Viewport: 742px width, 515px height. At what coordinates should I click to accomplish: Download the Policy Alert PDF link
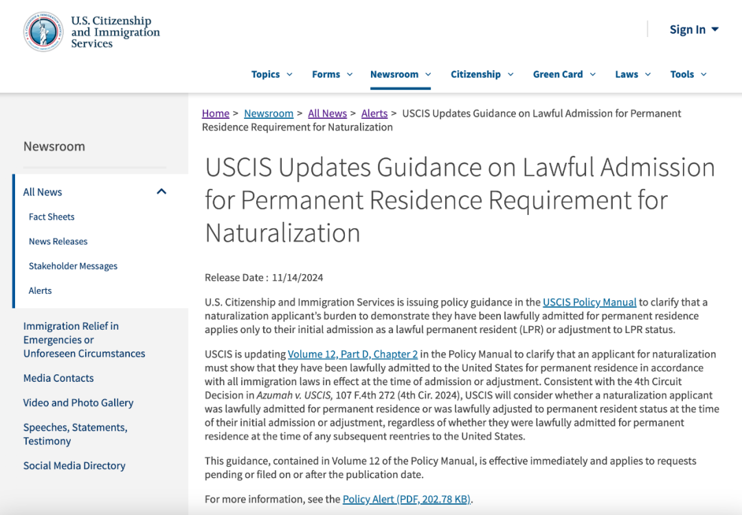pyautogui.click(x=407, y=499)
